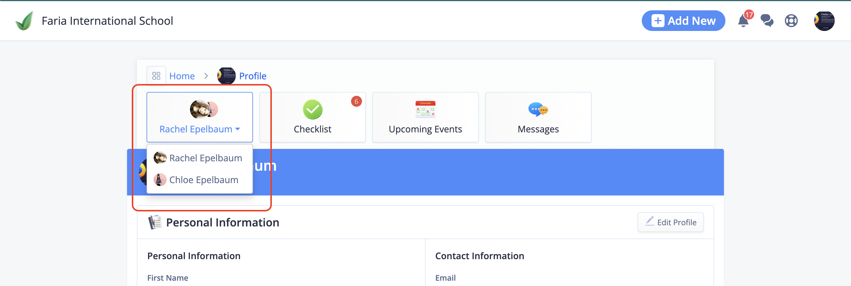
Task: Click the grid dashboard icon in breadcrumb
Action: tap(156, 76)
